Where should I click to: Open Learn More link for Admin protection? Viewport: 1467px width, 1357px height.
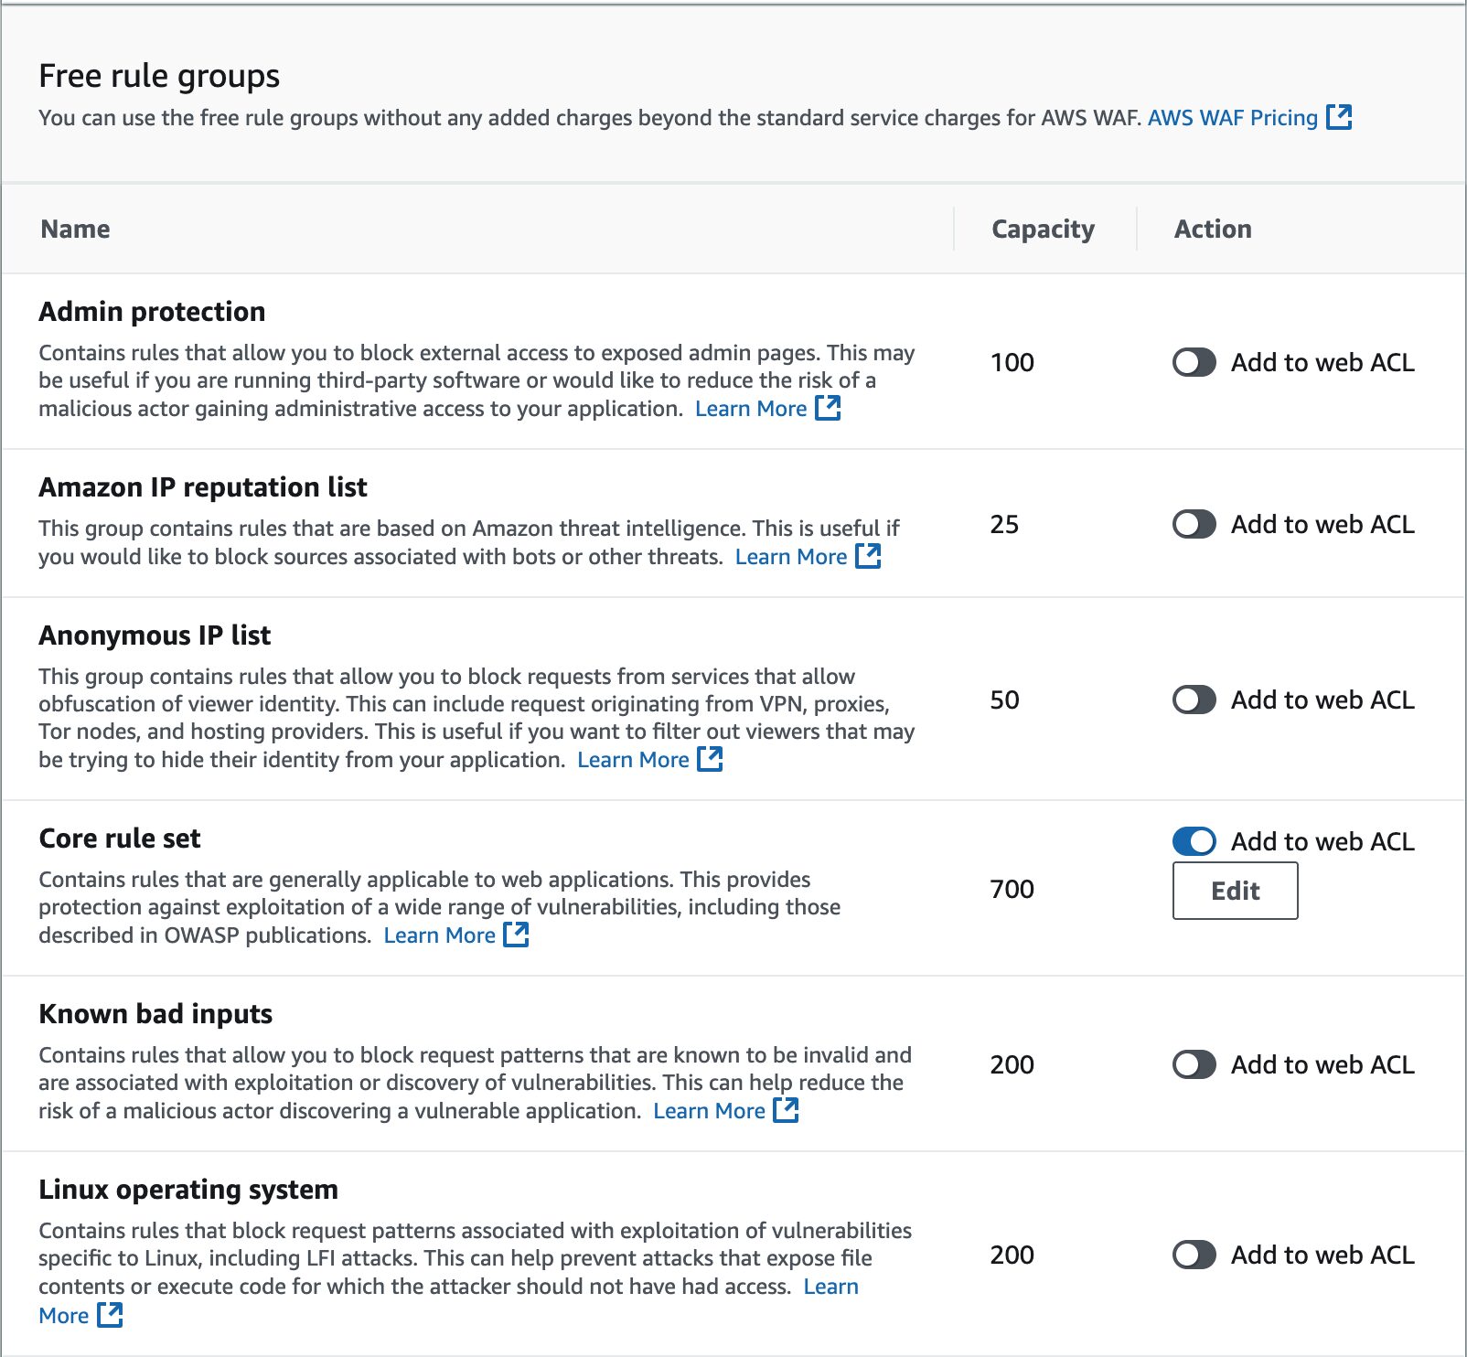coord(750,409)
